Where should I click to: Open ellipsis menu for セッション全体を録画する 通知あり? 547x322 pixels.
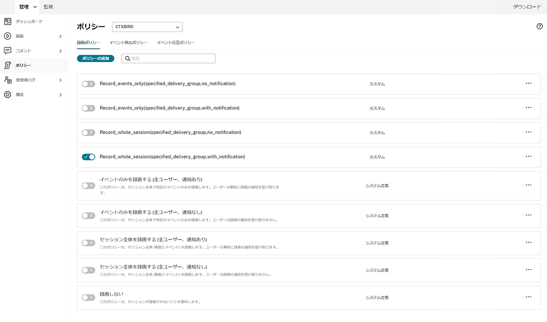tap(529, 242)
